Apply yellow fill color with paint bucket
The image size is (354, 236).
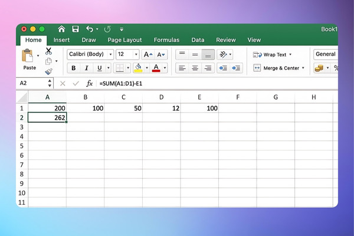coord(138,68)
